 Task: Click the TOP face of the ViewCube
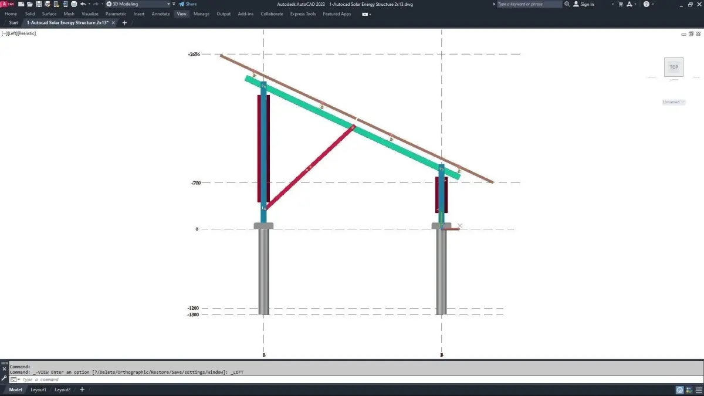(x=673, y=67)
